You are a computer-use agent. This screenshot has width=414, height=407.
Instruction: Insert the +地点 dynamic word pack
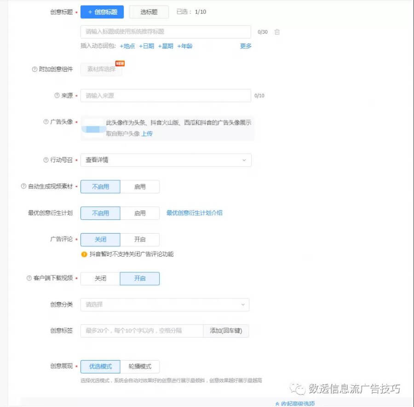point(127,46)
